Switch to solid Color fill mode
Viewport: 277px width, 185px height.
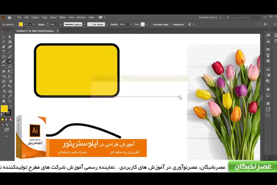point(3,119)
